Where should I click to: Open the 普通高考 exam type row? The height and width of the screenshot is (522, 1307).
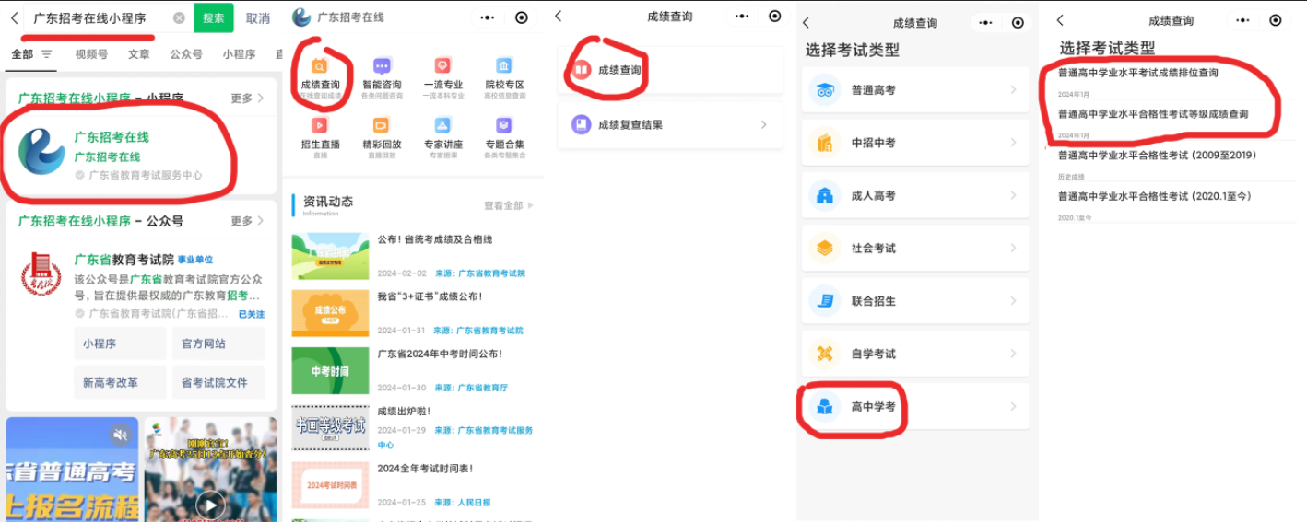coord(914,90)
